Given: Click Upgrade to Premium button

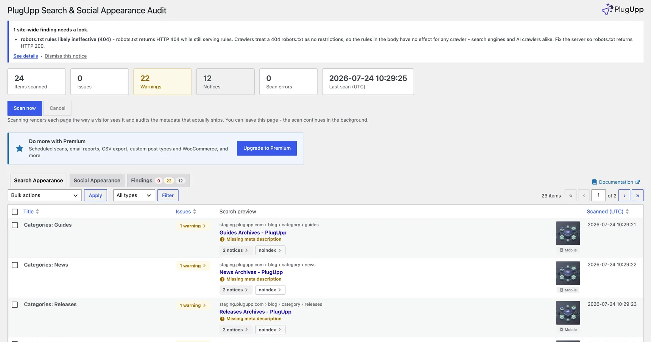Looking at the screenshot, I should 267,148.
